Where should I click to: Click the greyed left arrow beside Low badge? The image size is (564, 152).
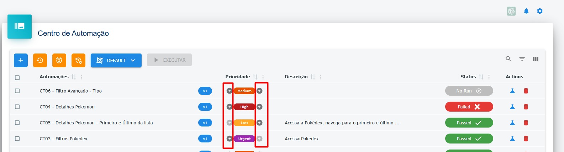tap(230, 123)
